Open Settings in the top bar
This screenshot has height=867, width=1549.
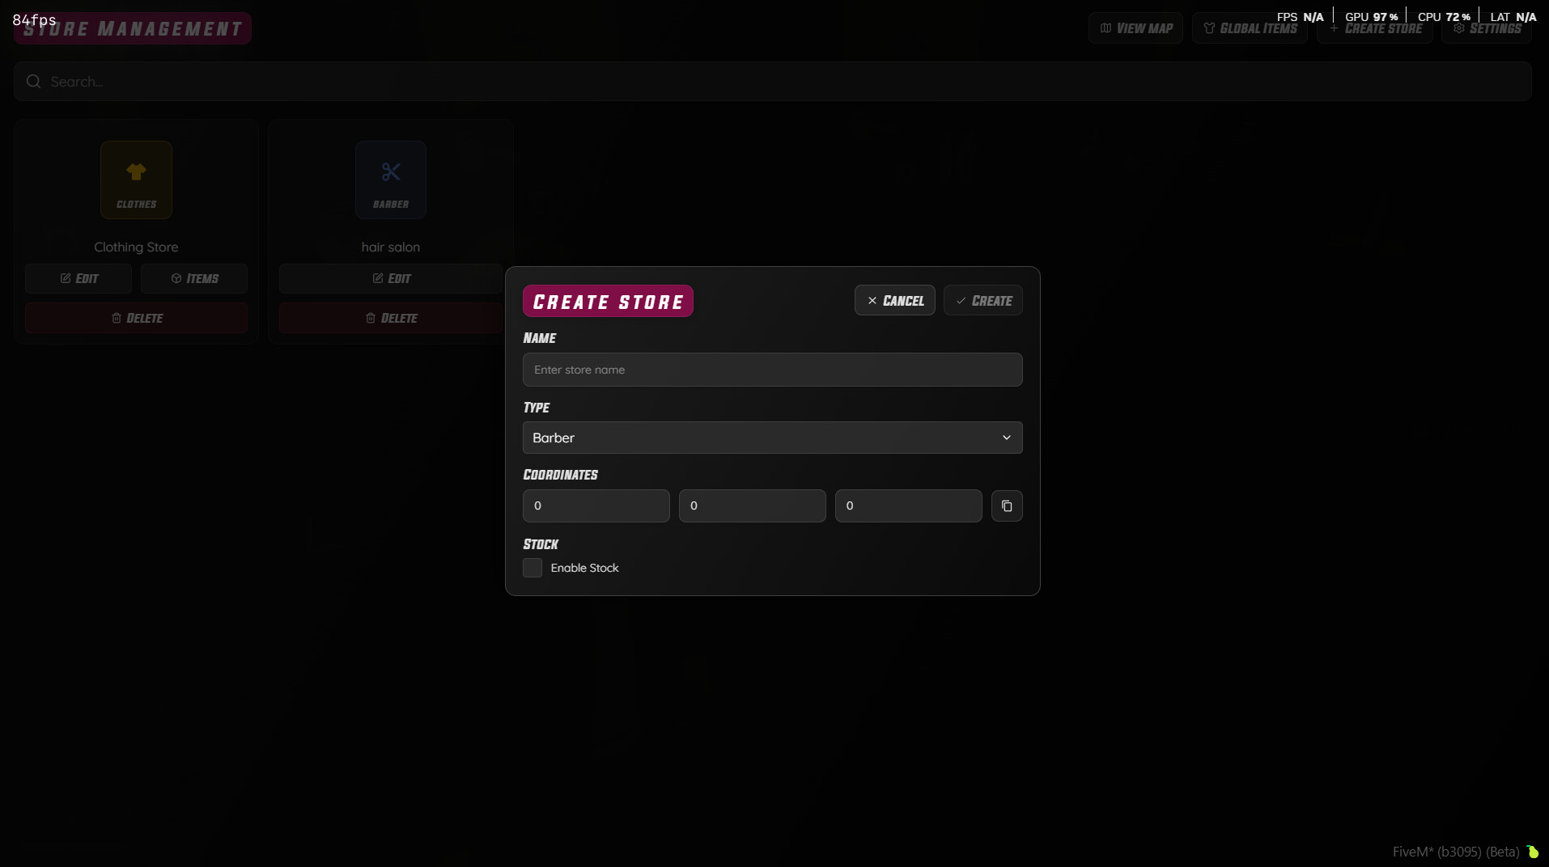[x=1487, y=28]
